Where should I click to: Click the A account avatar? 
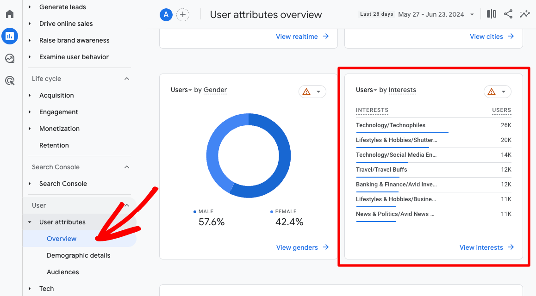[166, 14]
